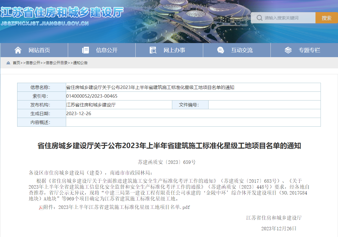The height and width of the screenshot is (237, 338).
Task: Click the house icon beside 网站首页
Action: (18, 50)
